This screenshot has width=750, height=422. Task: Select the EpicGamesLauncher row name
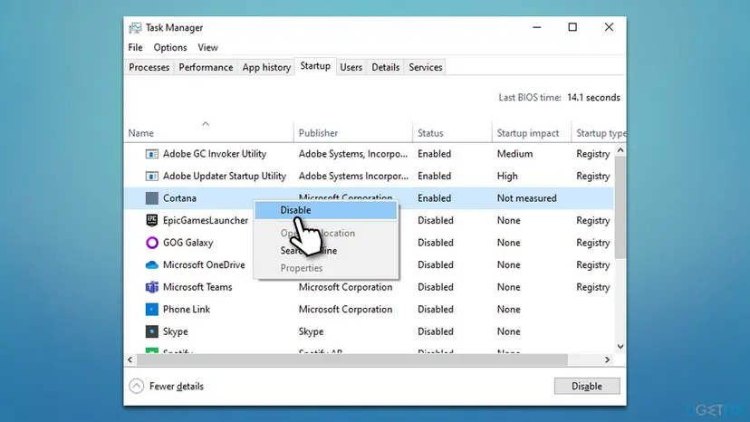tap(206, 221)
